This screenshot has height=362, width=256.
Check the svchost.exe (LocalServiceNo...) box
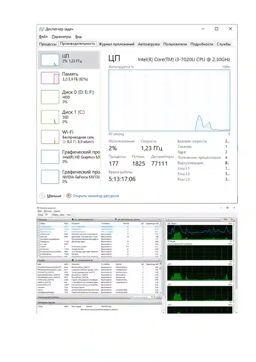[38, 252]
